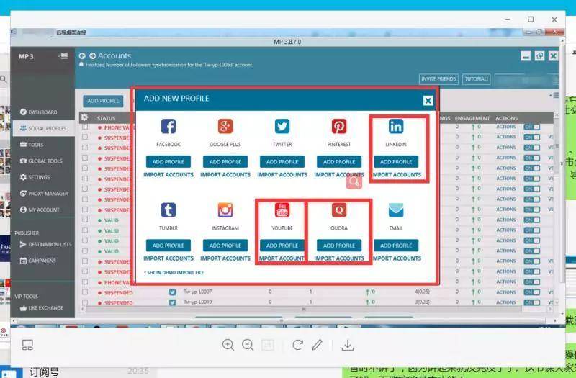Open Destination Lists in sidebar
576x378 pixels.
pyautogui.click(x=45, y=244)
